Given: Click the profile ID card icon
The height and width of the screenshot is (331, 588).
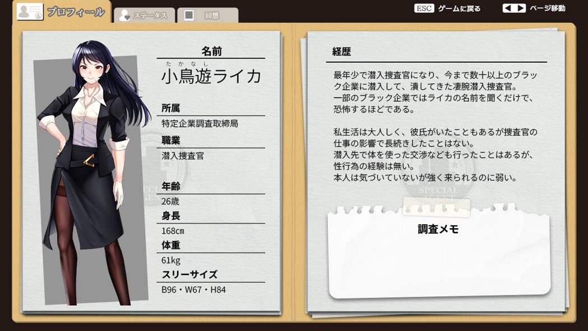Looking at the screenshot, I should [30, 11].
